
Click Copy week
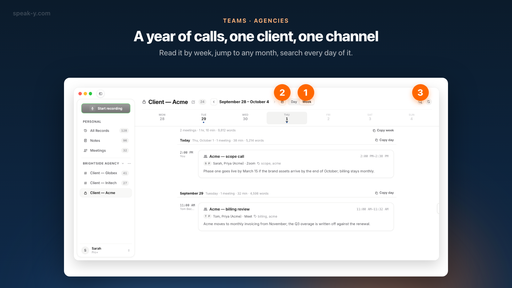383,130
